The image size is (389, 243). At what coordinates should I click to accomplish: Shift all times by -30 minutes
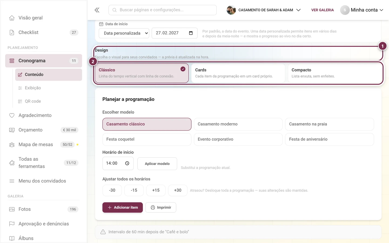click(112, 190)
